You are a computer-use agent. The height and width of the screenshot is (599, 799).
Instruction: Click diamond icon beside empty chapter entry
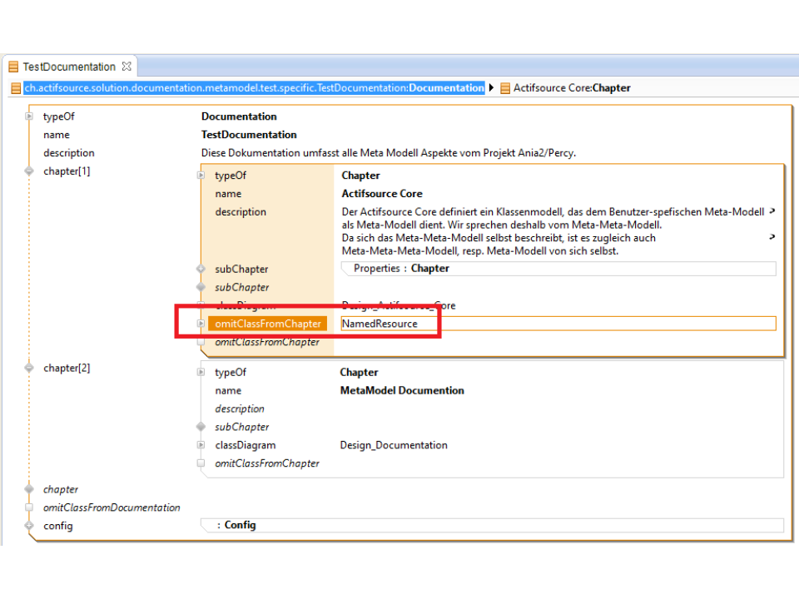29,489
